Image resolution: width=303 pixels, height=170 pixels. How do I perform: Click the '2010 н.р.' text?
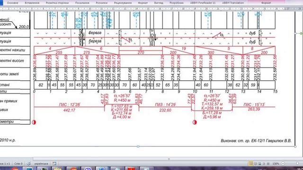click(x=8, y=140)
